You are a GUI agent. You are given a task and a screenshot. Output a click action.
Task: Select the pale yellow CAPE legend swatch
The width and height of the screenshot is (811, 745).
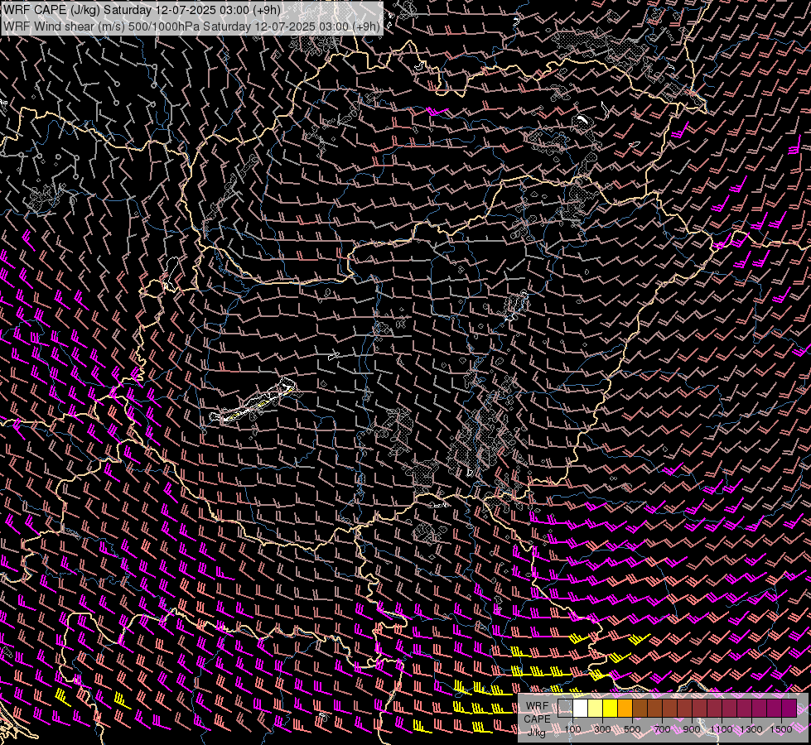(x=596, y=708)
